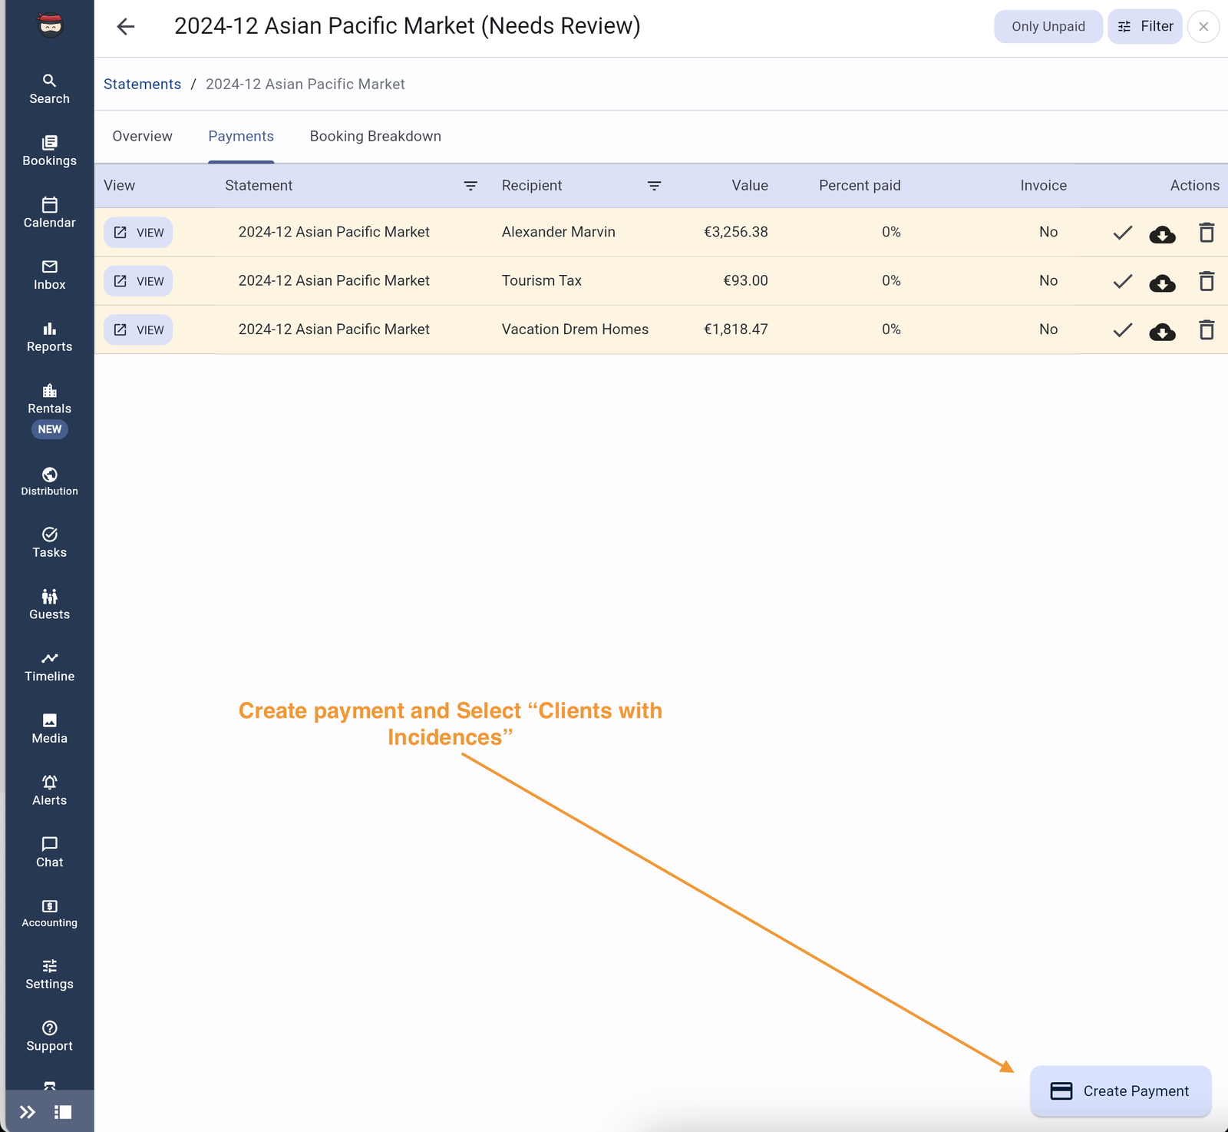Switch to the Overview tab
1228x1132 pixels.
click(142, 137)
